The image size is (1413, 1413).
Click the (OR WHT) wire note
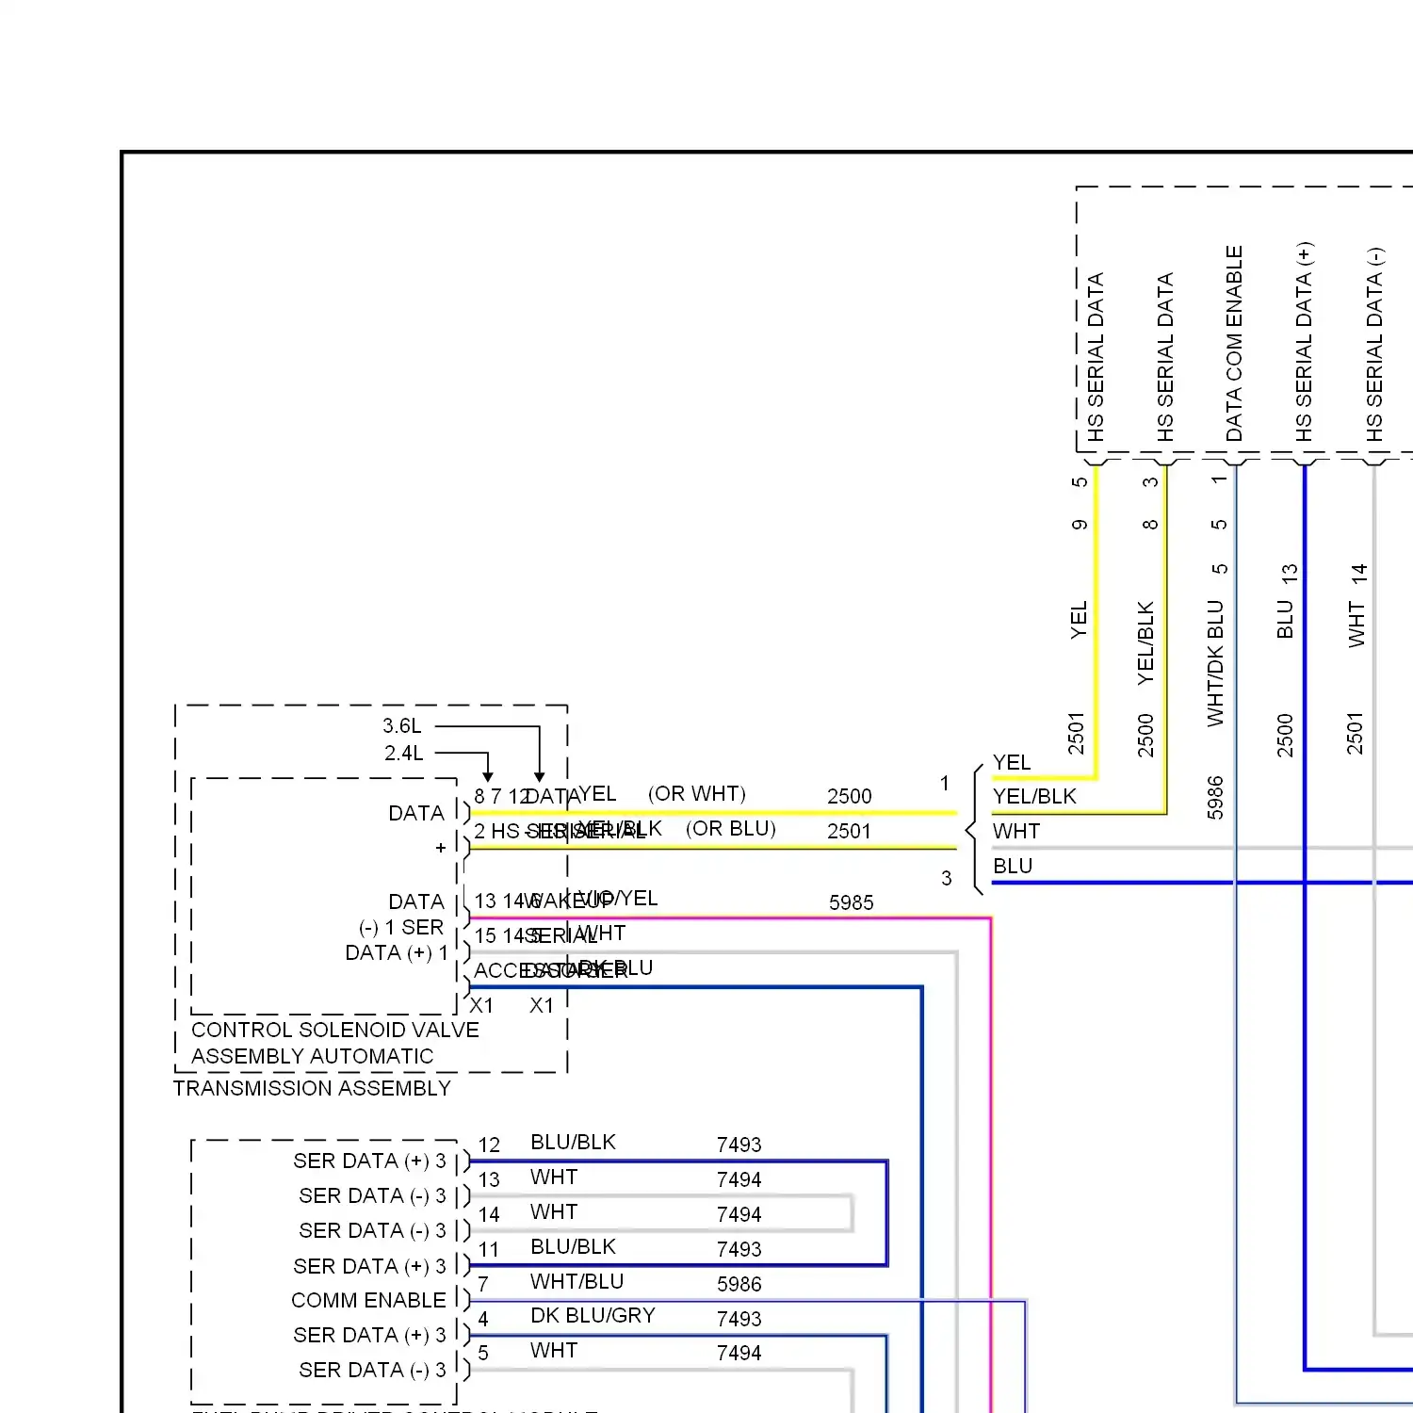pyautogui.click(x=697, y=794)
